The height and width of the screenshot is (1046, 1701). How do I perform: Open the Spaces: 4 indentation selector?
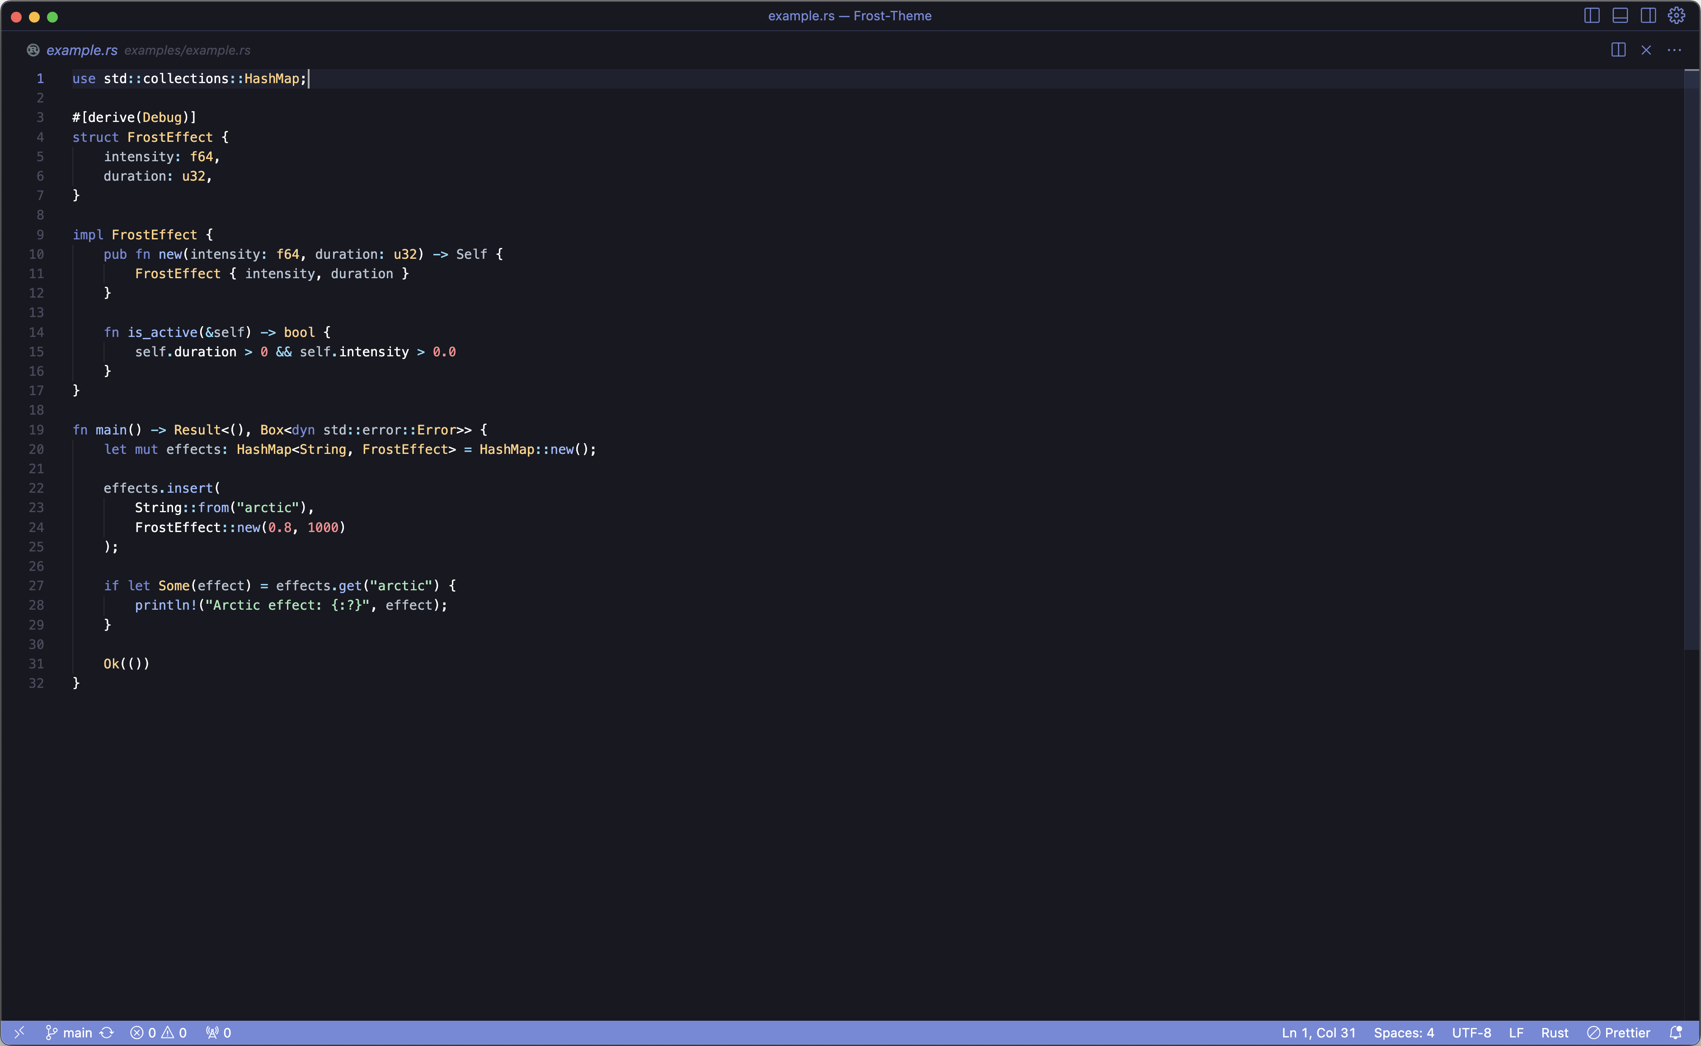pyautogui.click(x=1404, y=1032)
